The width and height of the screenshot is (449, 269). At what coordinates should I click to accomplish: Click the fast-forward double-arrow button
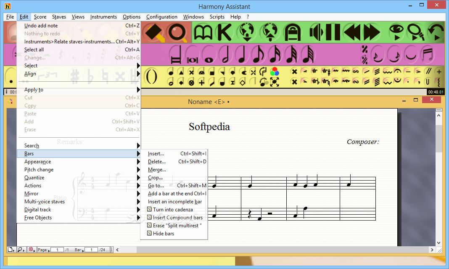[372, 32]
